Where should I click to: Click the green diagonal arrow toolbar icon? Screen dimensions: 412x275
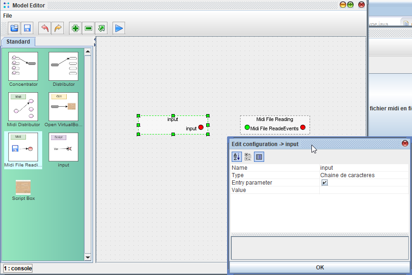tap(101, 28)
